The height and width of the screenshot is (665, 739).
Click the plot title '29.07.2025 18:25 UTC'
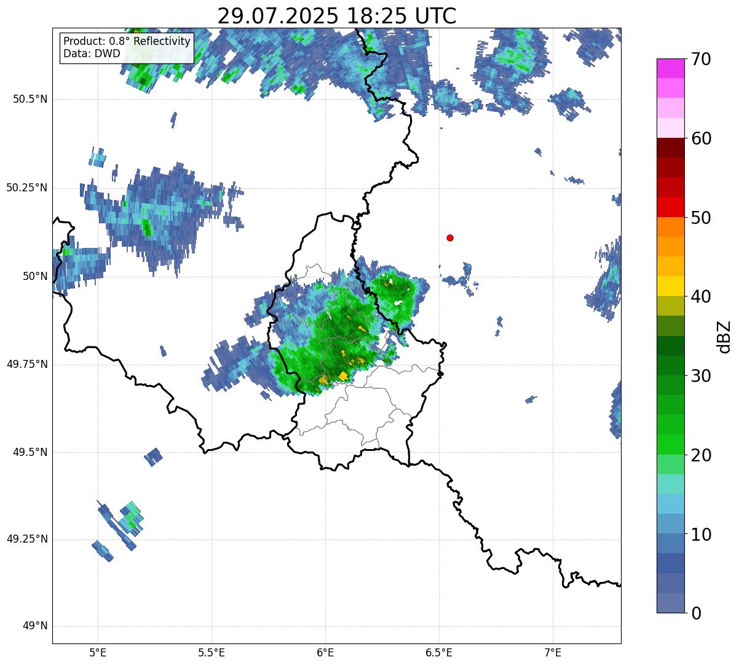(337, 15)
